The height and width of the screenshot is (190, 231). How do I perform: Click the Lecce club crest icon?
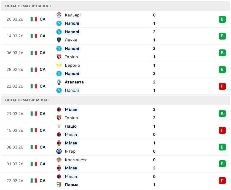[59, 40]
